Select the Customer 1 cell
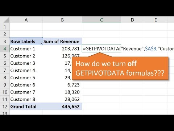Screen dimensions: 174x131 (26, 49)
